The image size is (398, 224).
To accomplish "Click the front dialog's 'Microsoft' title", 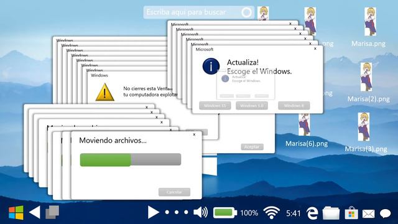I will pos(205,50).
